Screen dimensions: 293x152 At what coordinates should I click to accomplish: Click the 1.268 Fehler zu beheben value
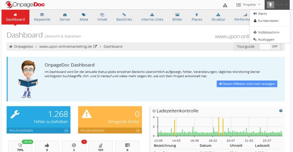[58, 114]
